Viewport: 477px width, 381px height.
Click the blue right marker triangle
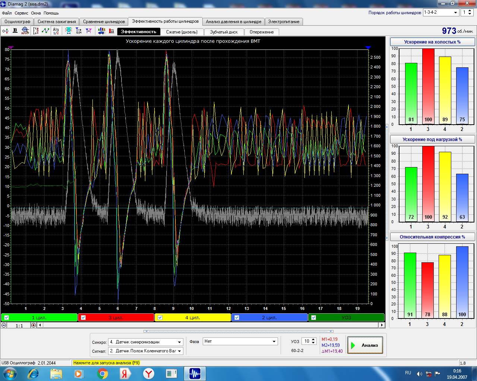pyautogui.click(x=368, y=48)
